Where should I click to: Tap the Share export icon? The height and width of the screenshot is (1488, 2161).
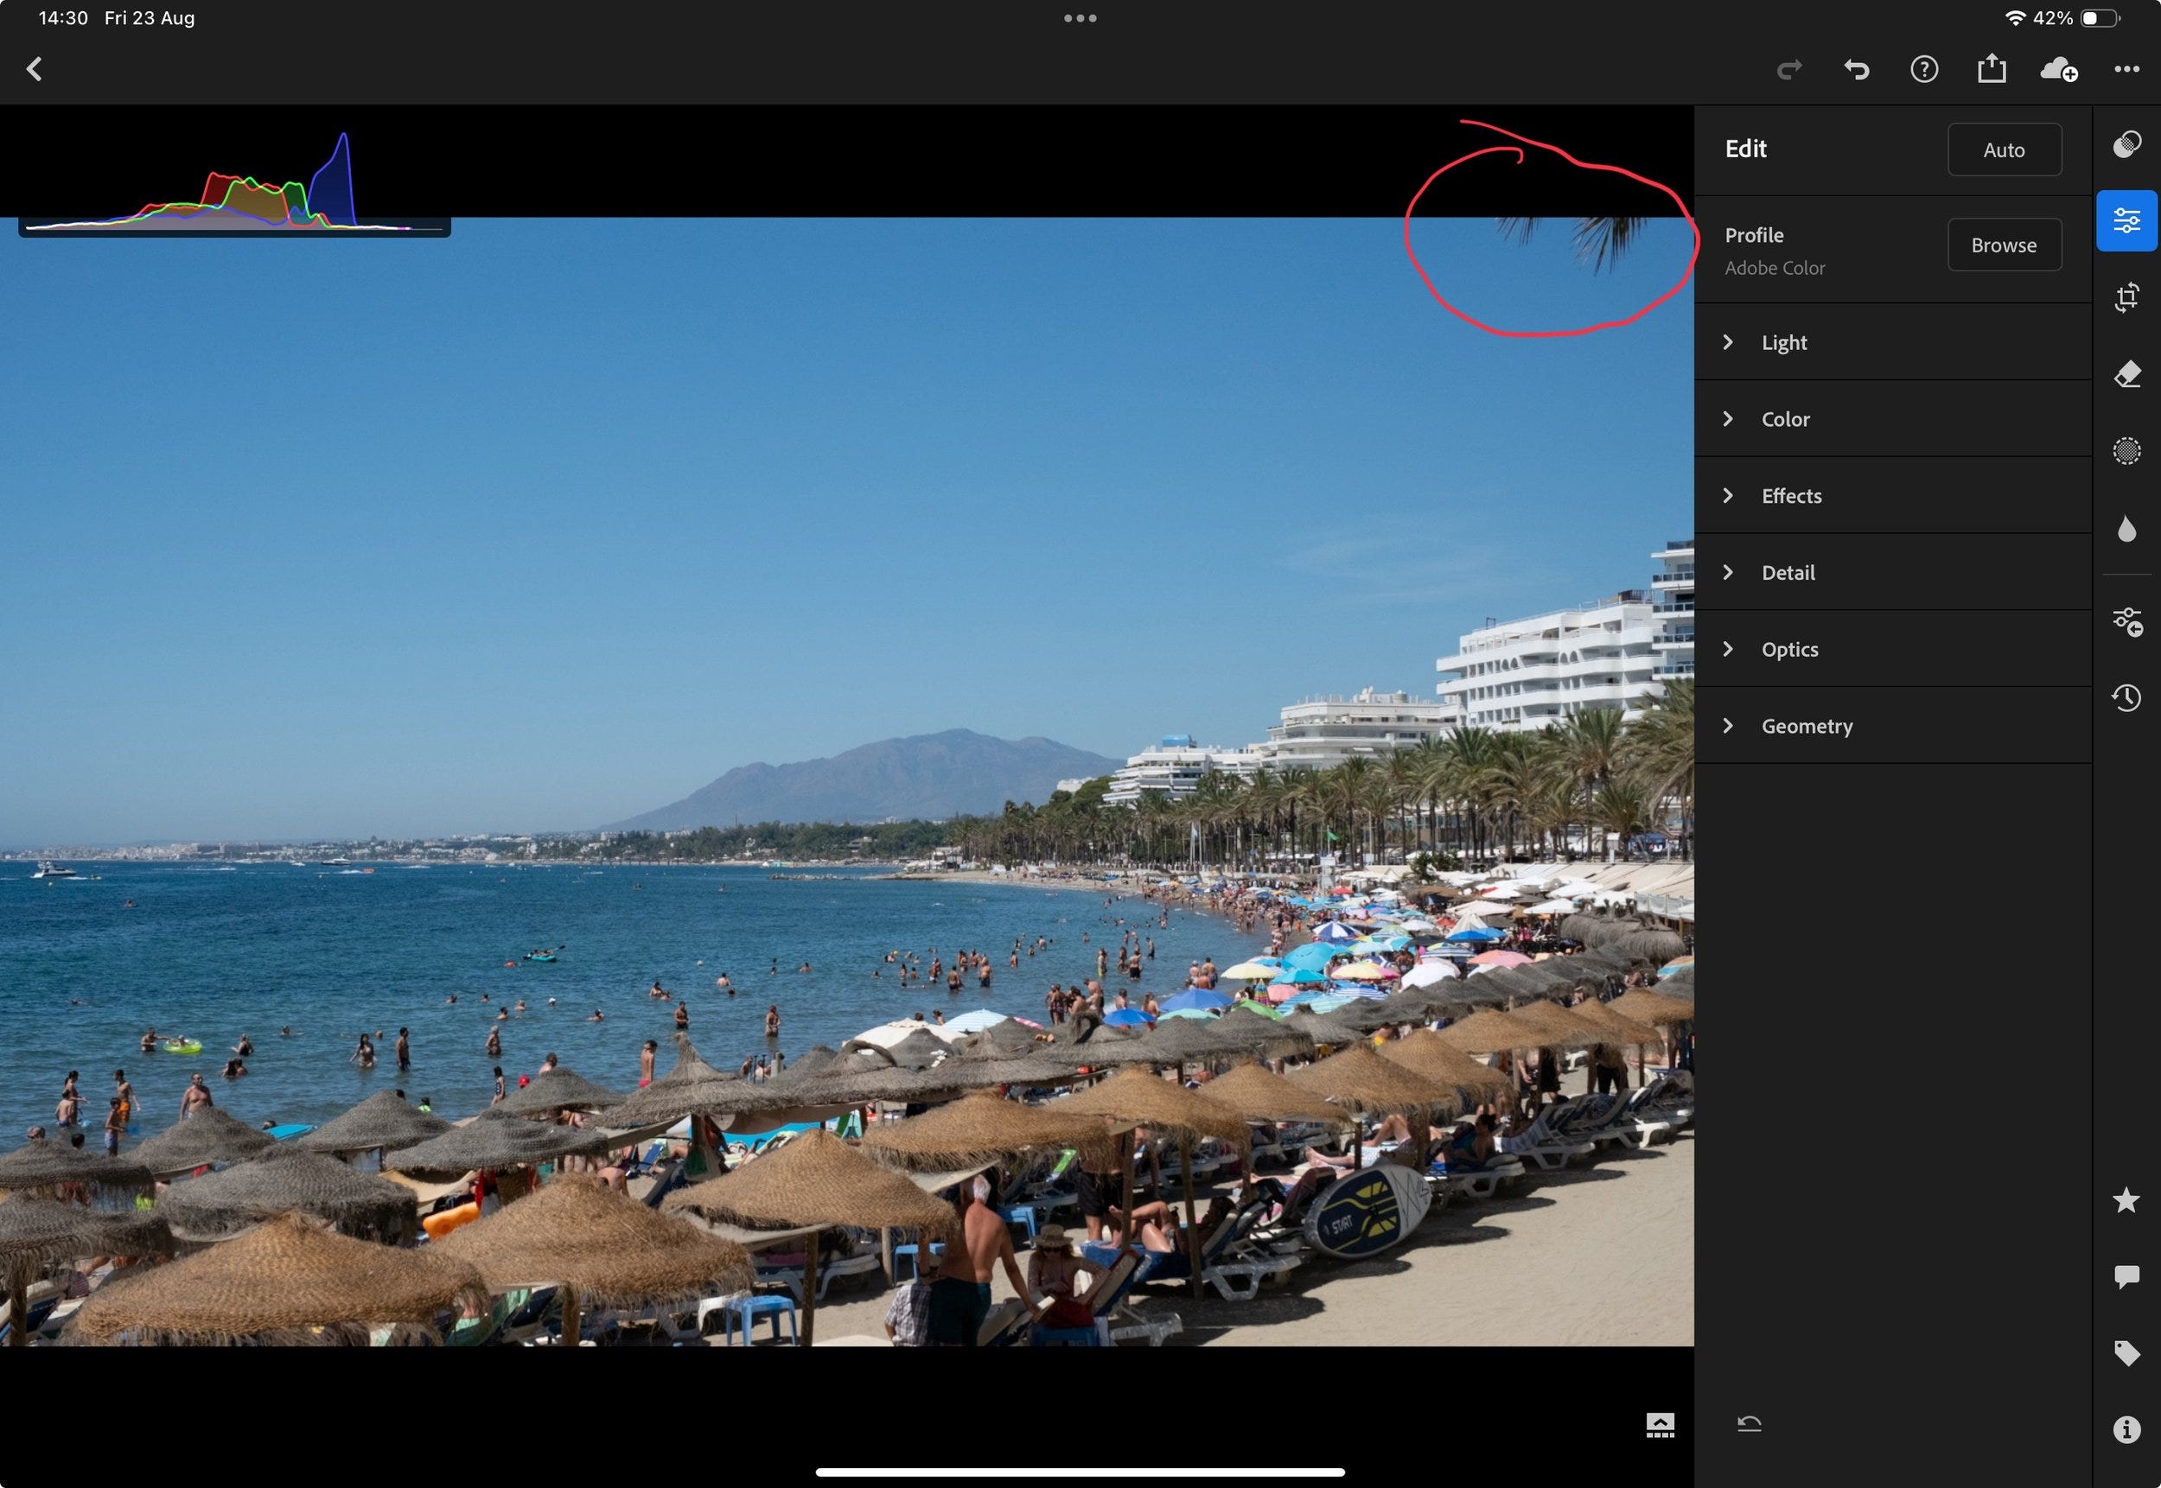1991,69
